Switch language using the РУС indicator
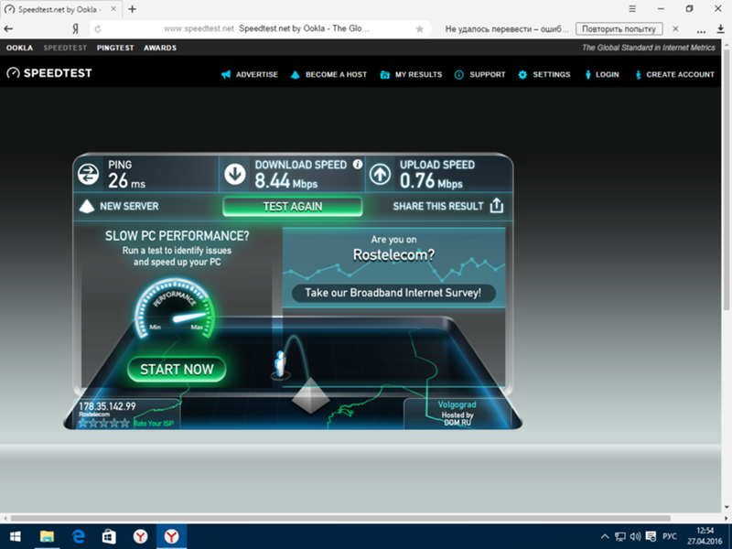 tap(670, 536)
